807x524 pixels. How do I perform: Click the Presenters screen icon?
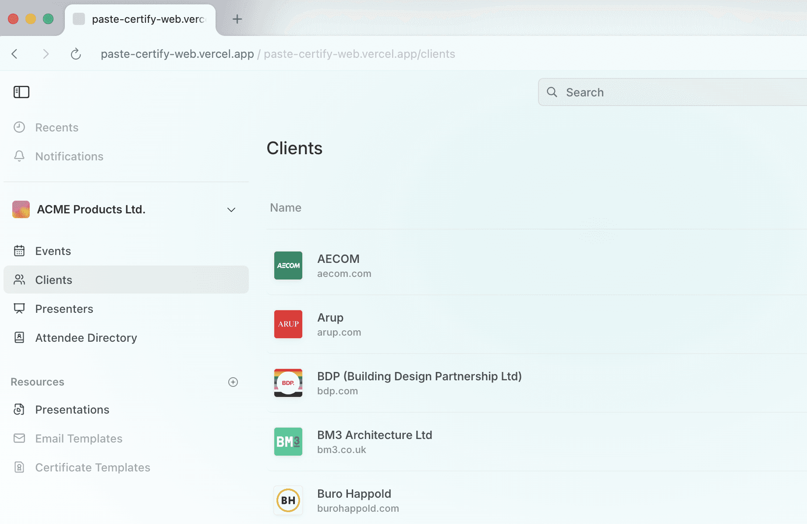tap(19, 308)
